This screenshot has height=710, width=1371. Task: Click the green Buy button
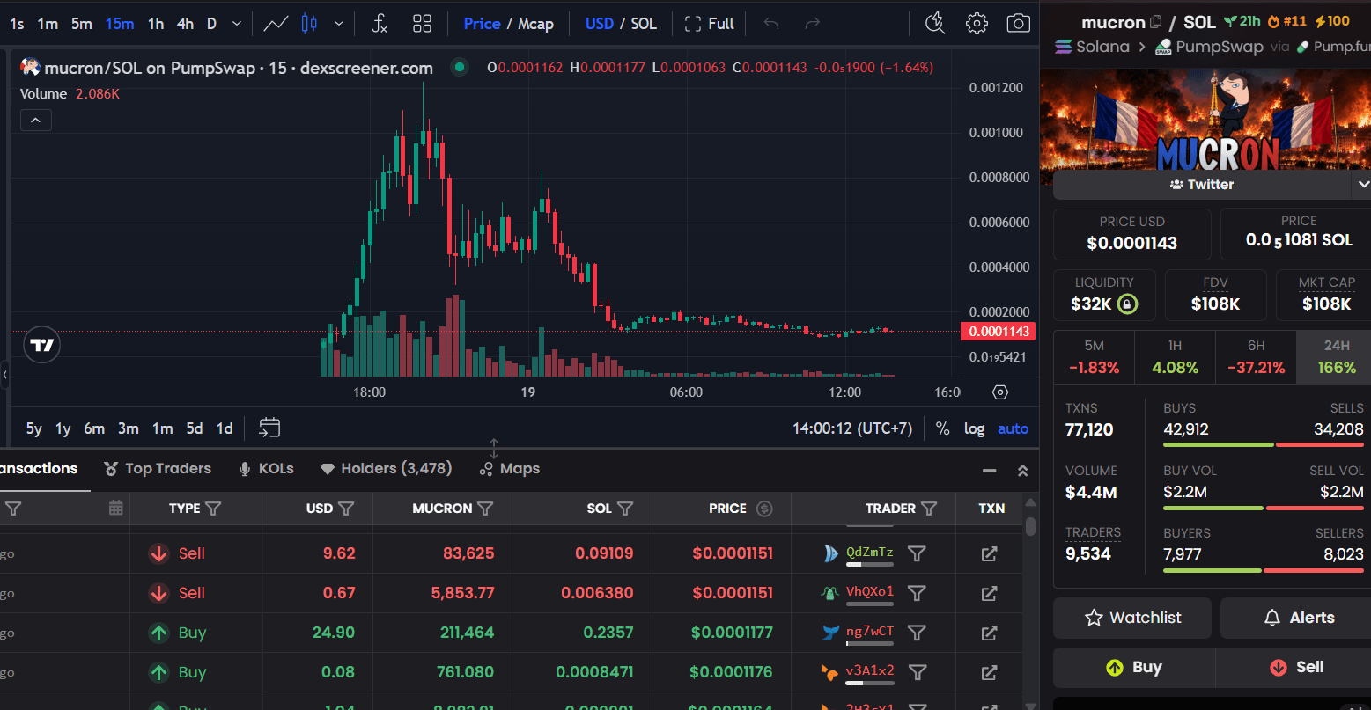1134,667
